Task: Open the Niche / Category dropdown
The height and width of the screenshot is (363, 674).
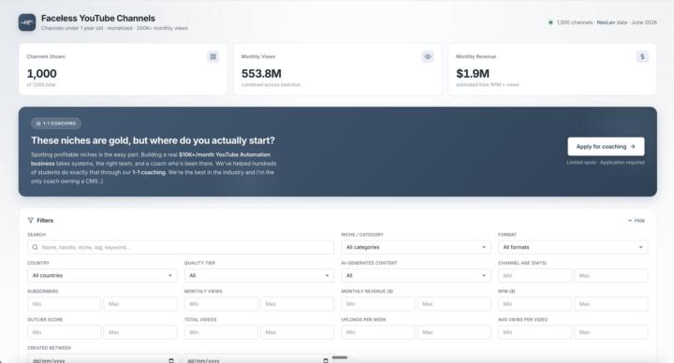Action: [416, 247]
